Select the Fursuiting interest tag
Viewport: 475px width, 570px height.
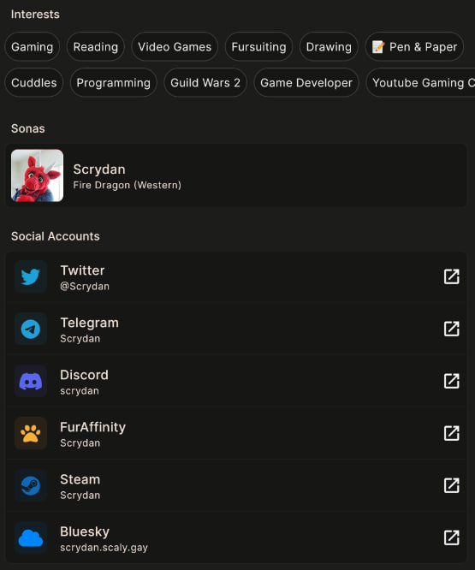[x=258, y=47]
